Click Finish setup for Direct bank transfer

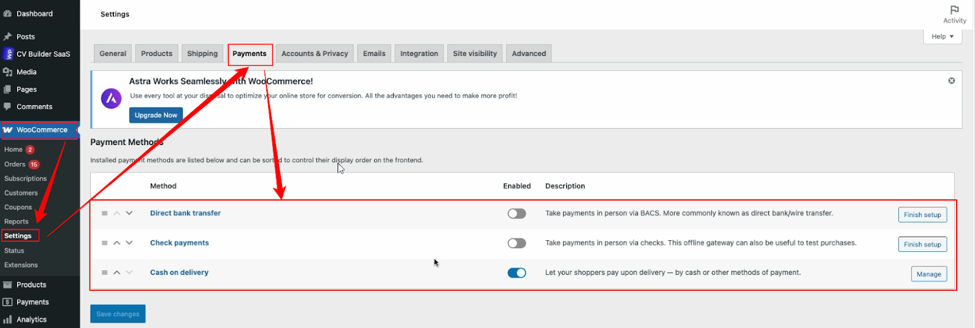(923, 215)
